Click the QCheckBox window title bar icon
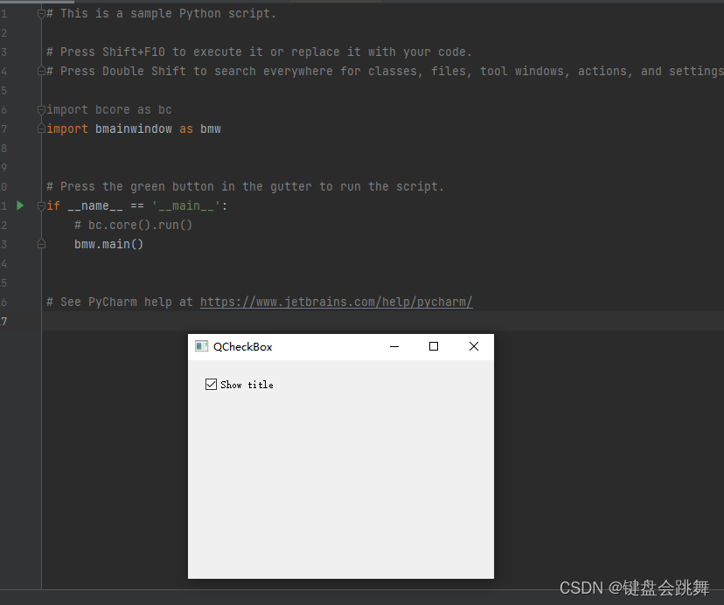Screen dimensions: 724x605 203,346
